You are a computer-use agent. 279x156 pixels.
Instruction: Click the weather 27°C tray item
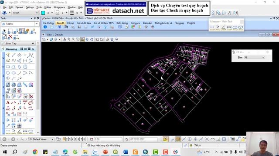pos(204,152)
